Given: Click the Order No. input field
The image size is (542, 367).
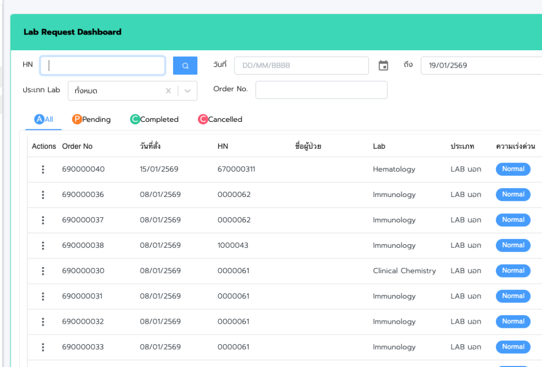Looking at the screenshot, I should coord(321,90).
